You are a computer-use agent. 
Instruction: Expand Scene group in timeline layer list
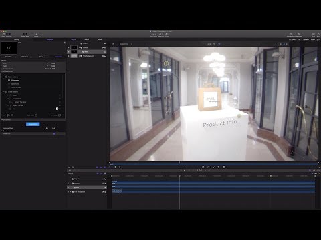point(71,183)
